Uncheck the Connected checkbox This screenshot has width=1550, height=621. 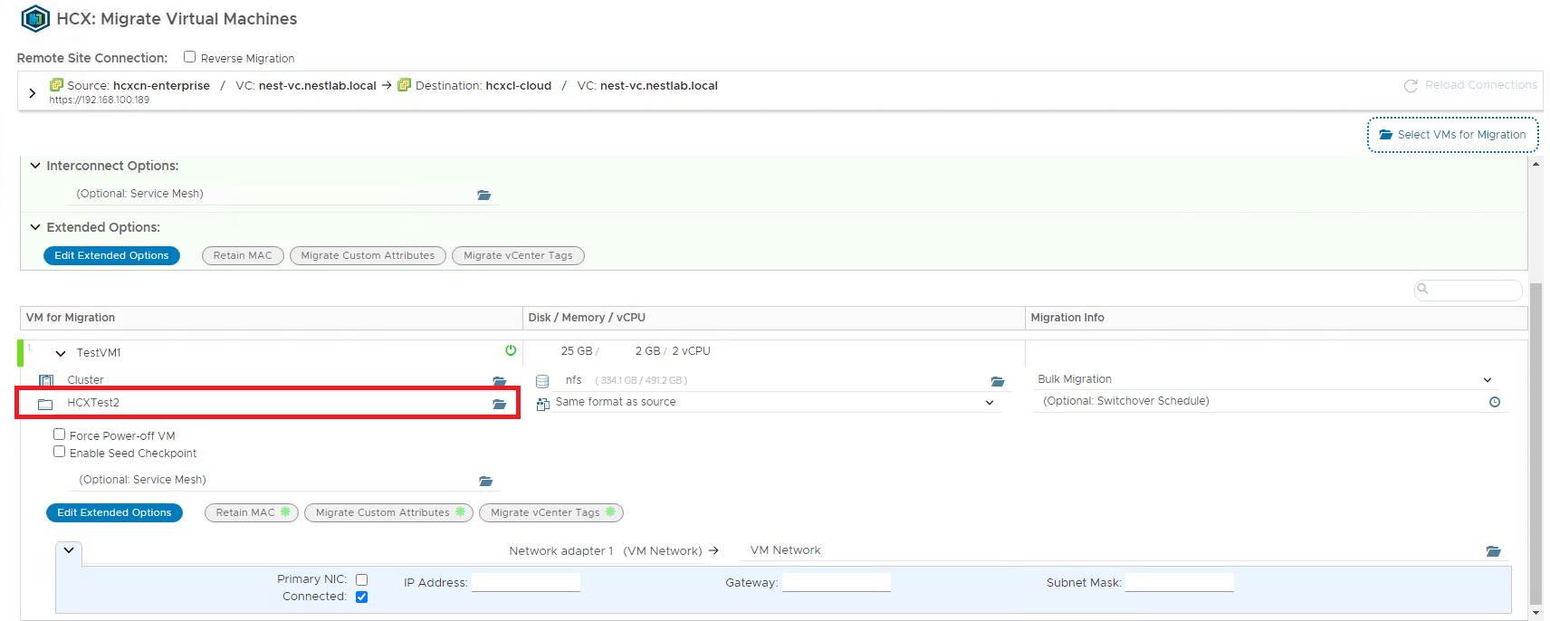(361, 597)
